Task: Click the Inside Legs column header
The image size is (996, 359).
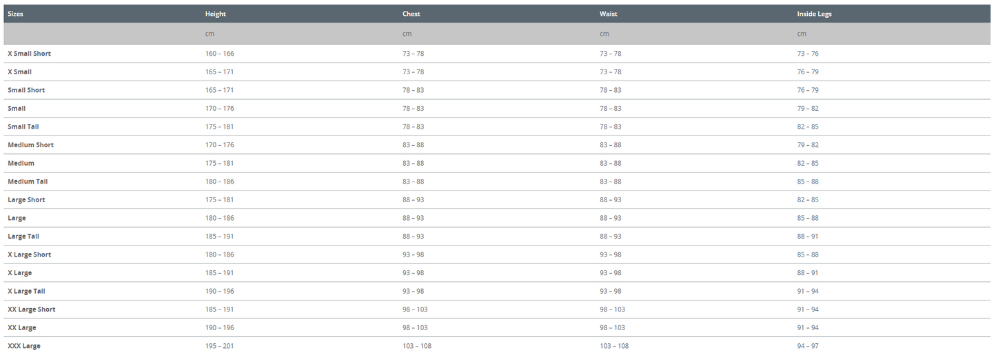Action: (814, 14)
